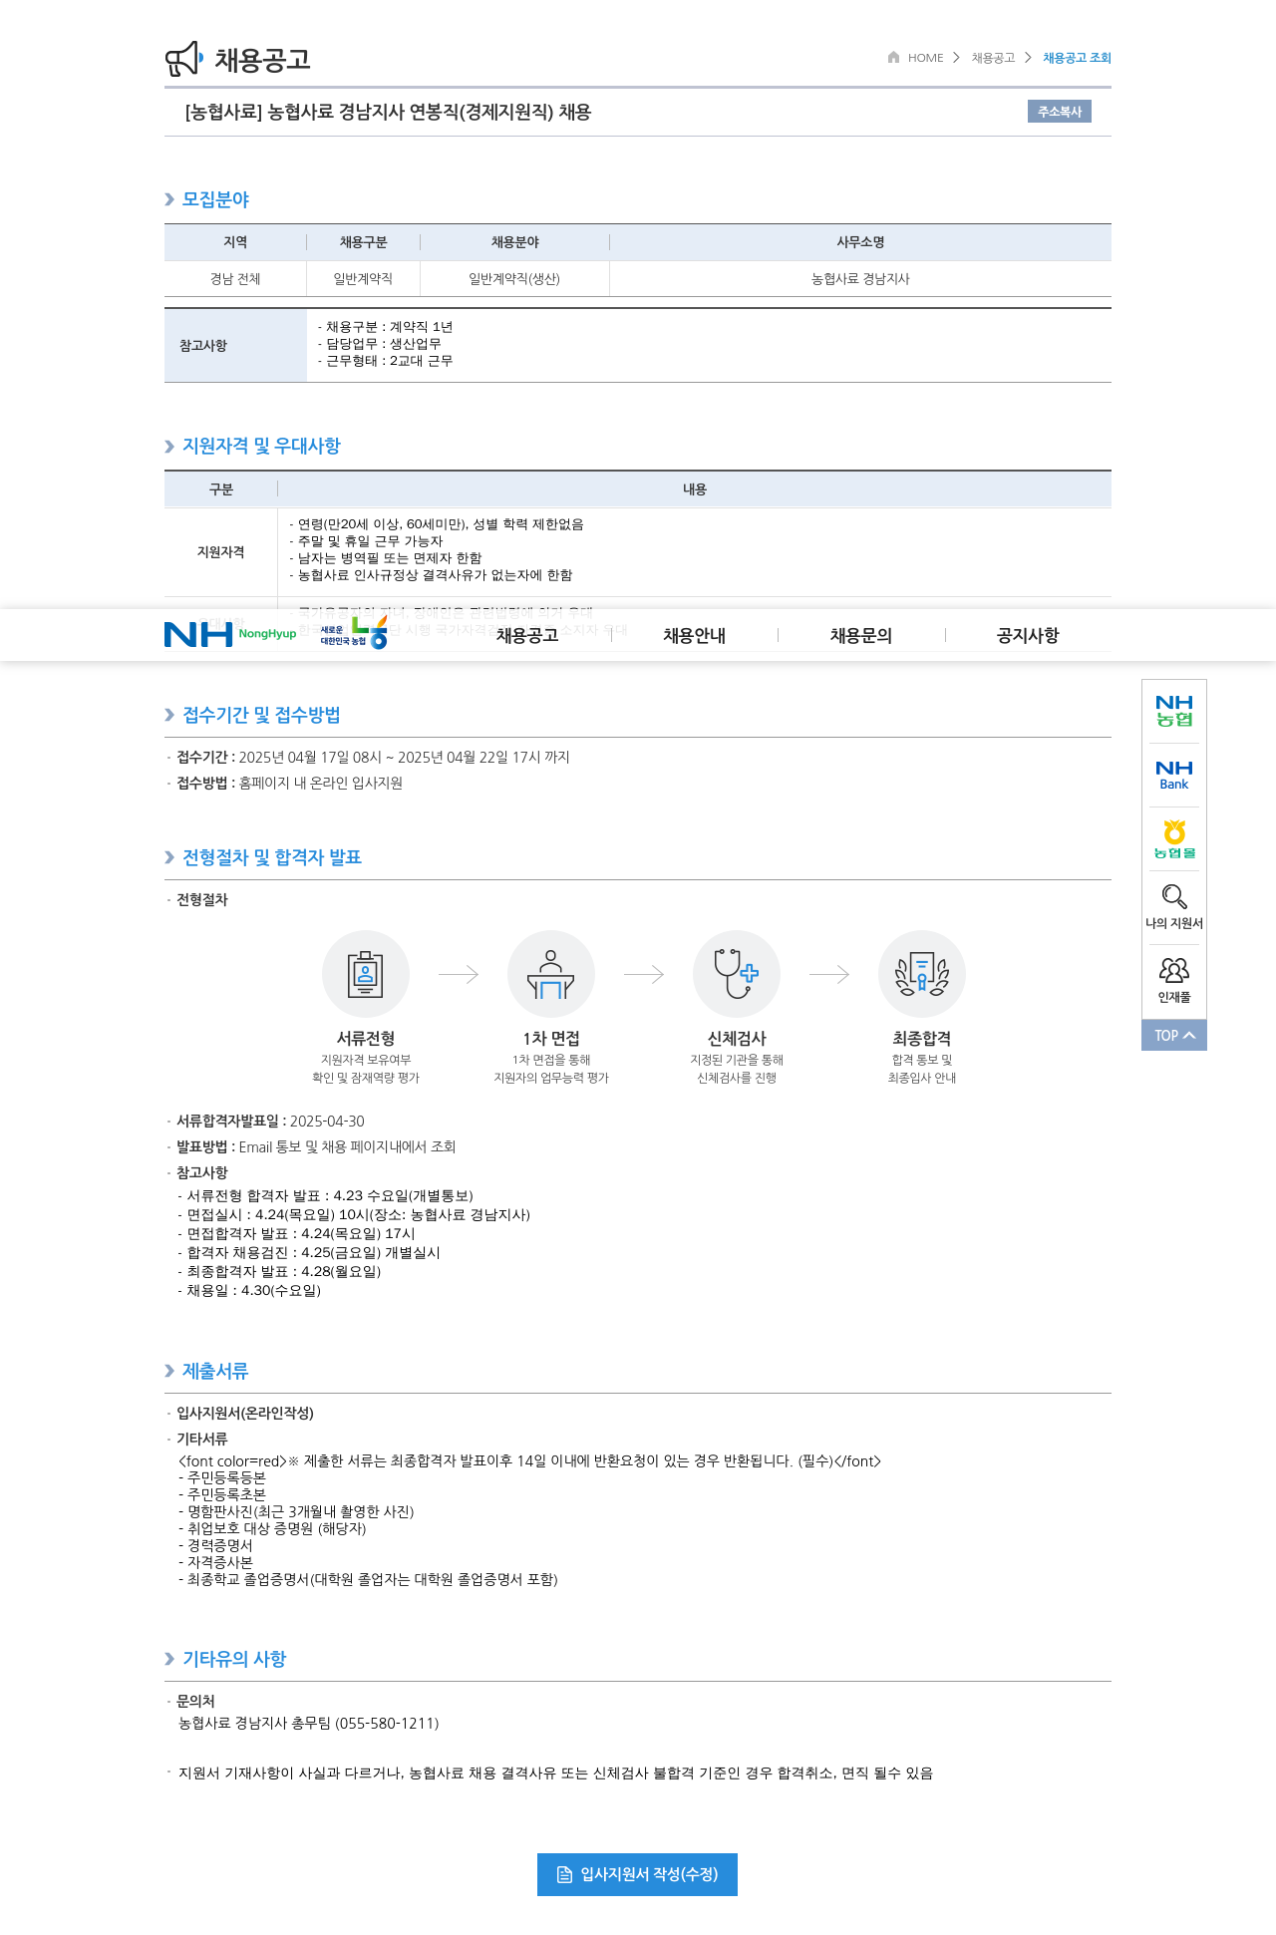Viewport: 1276px width, 1935px height.
Task: Click the megaphone icon beside 채용공고 title
Action: (x=183, y=59)
